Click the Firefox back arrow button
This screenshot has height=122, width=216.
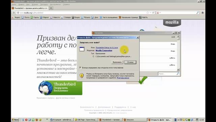[14, 13]
